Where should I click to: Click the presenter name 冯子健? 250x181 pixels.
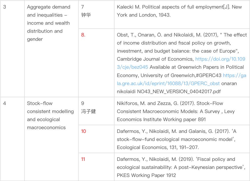tap(88, 112)
